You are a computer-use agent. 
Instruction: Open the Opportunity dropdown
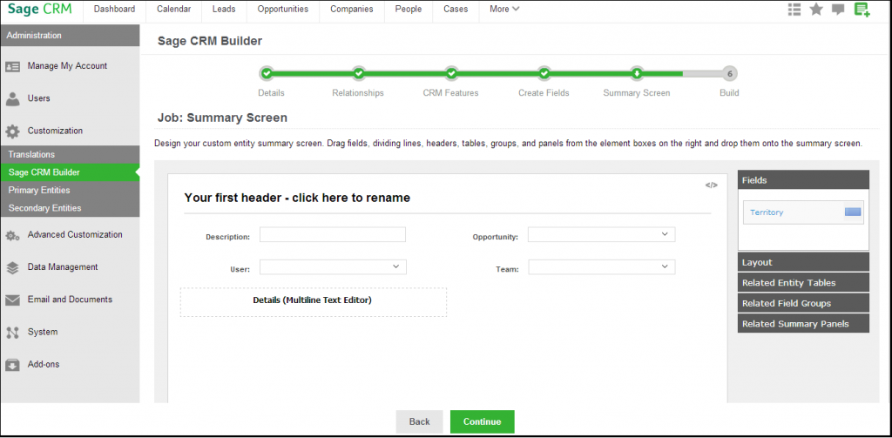click(601, 235)
